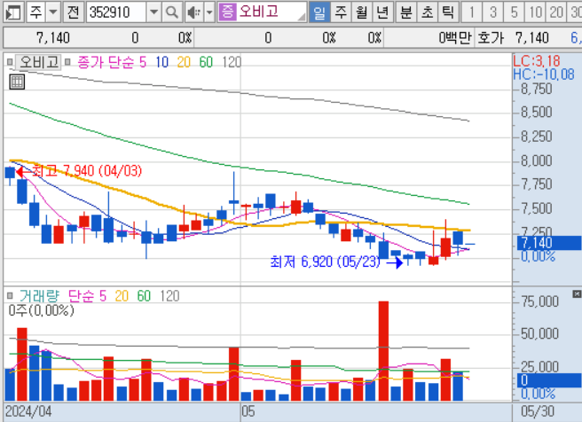Click the 2024/04 date axis label
The width and height of the screenshot is (582, 422).
(x=28, y=411)
